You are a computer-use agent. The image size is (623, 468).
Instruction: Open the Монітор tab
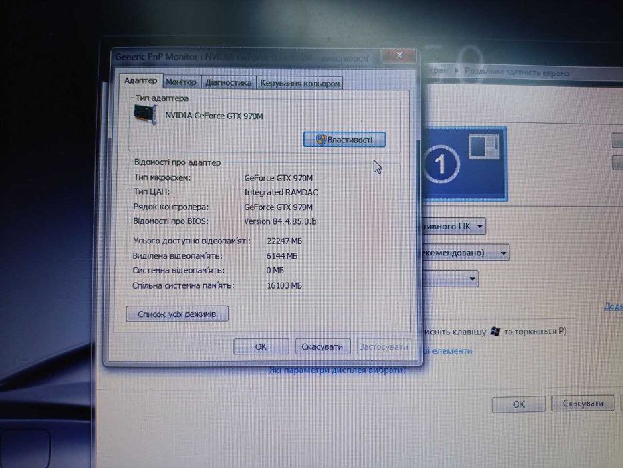[181, 82]
